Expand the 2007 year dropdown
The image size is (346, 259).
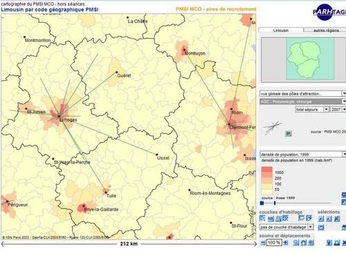click(338, 109)
